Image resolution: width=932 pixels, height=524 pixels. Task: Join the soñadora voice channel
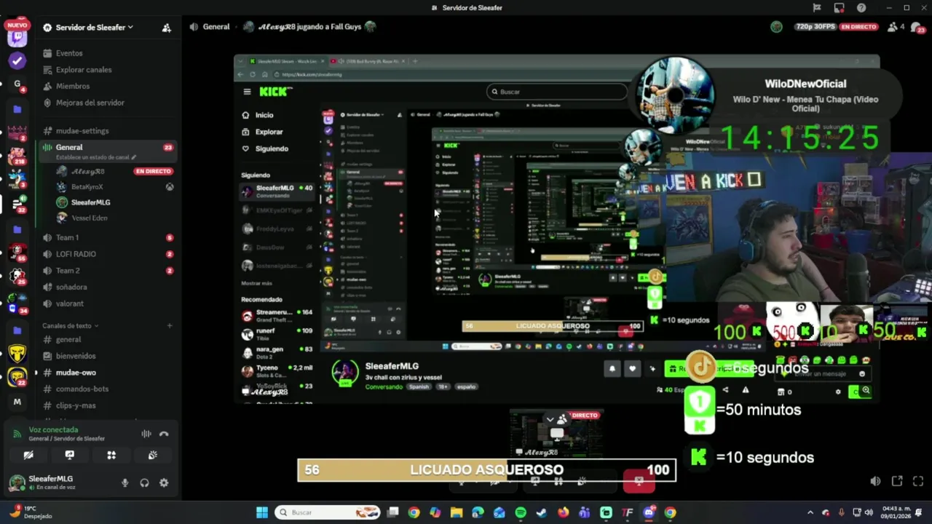coord(71,287)
